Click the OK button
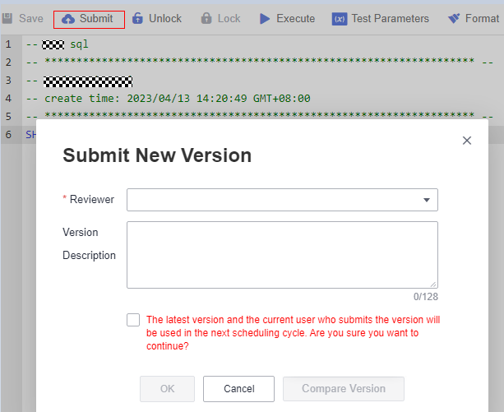This screenshot has height=412, width=504. point(167,389)
